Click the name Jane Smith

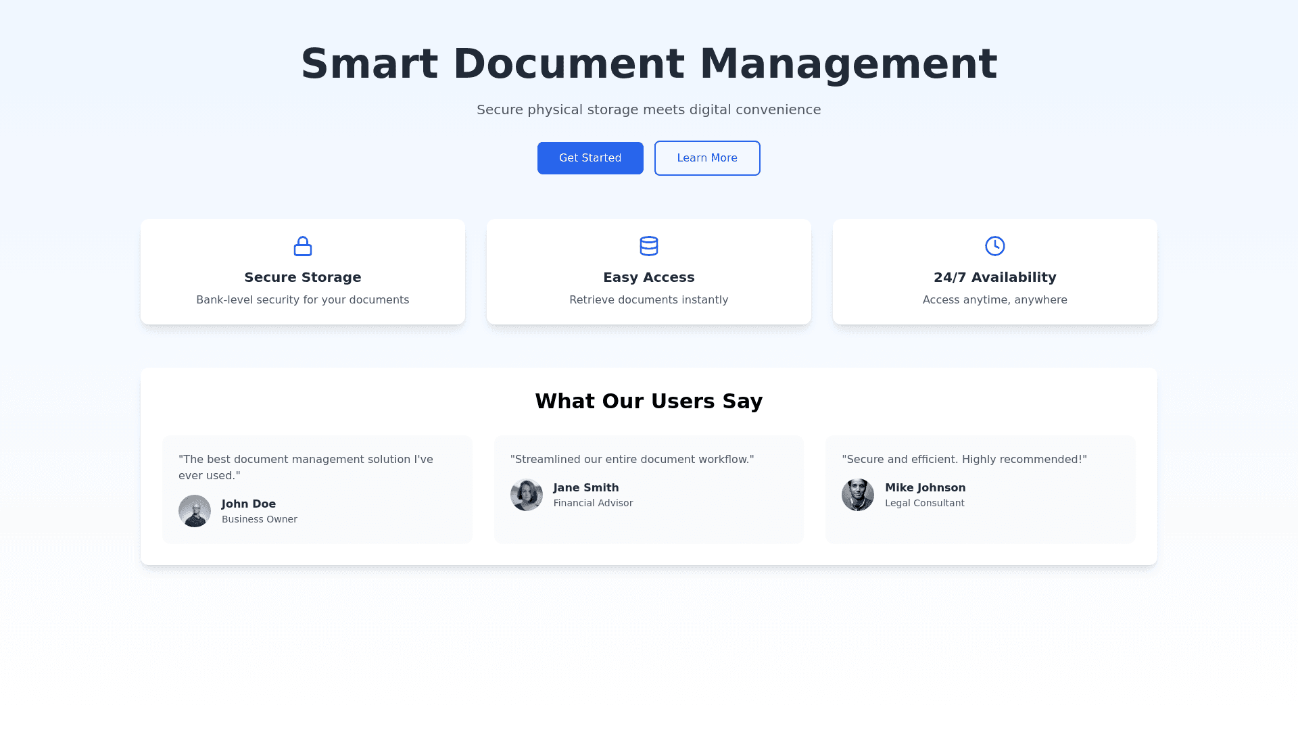pyautogui.click(x=585, y=487)
